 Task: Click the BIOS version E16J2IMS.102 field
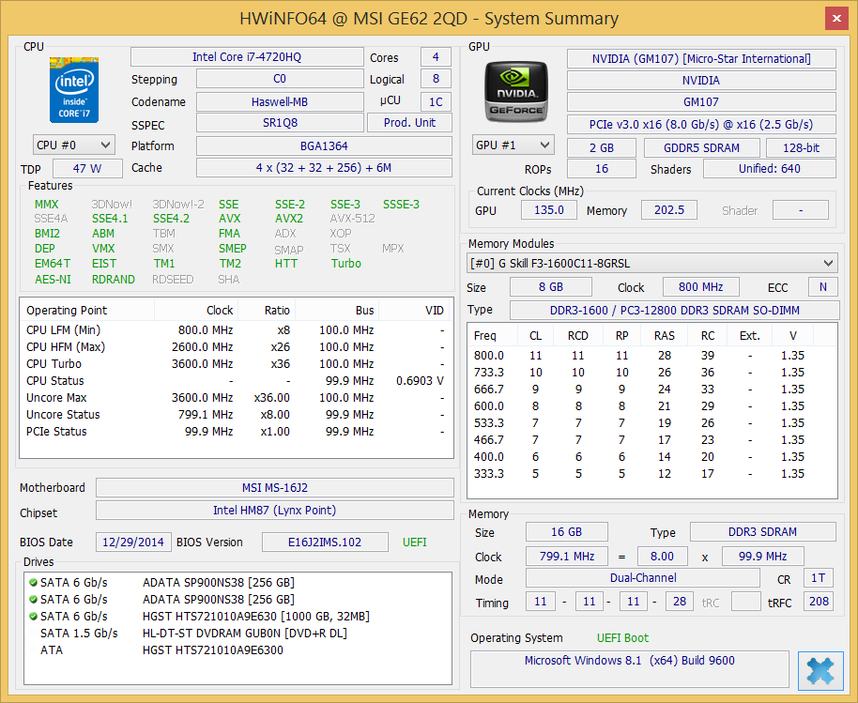[x=325, y=543]
